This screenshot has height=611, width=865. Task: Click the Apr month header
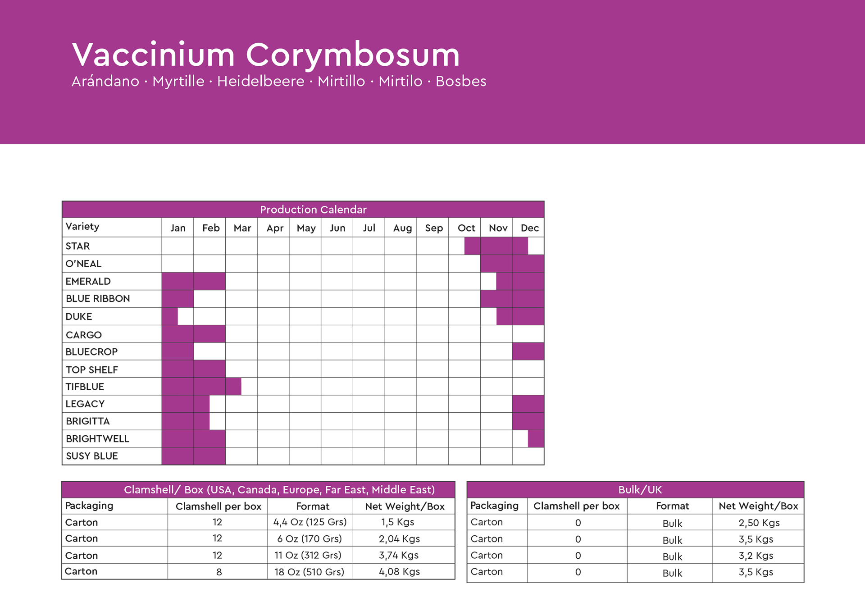(275, 228)
